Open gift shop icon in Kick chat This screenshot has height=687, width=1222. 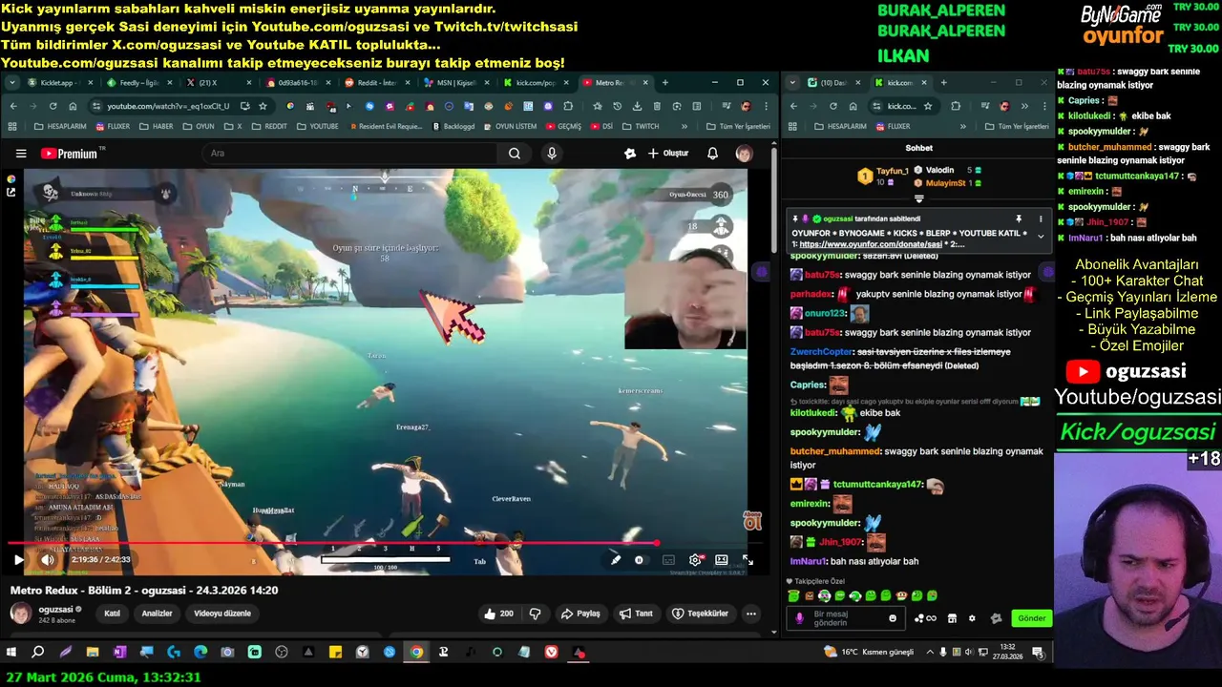[x=952, y=618]
